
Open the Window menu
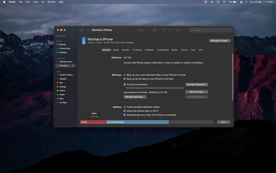coord(51,2)
